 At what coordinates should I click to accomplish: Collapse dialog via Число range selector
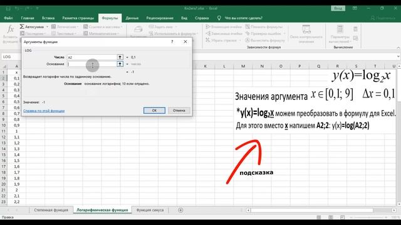(x=120, y=57)
